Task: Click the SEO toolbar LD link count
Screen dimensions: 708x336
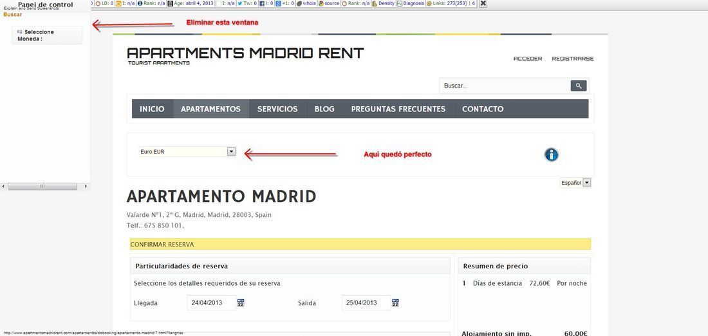Action: pos(105,3)
